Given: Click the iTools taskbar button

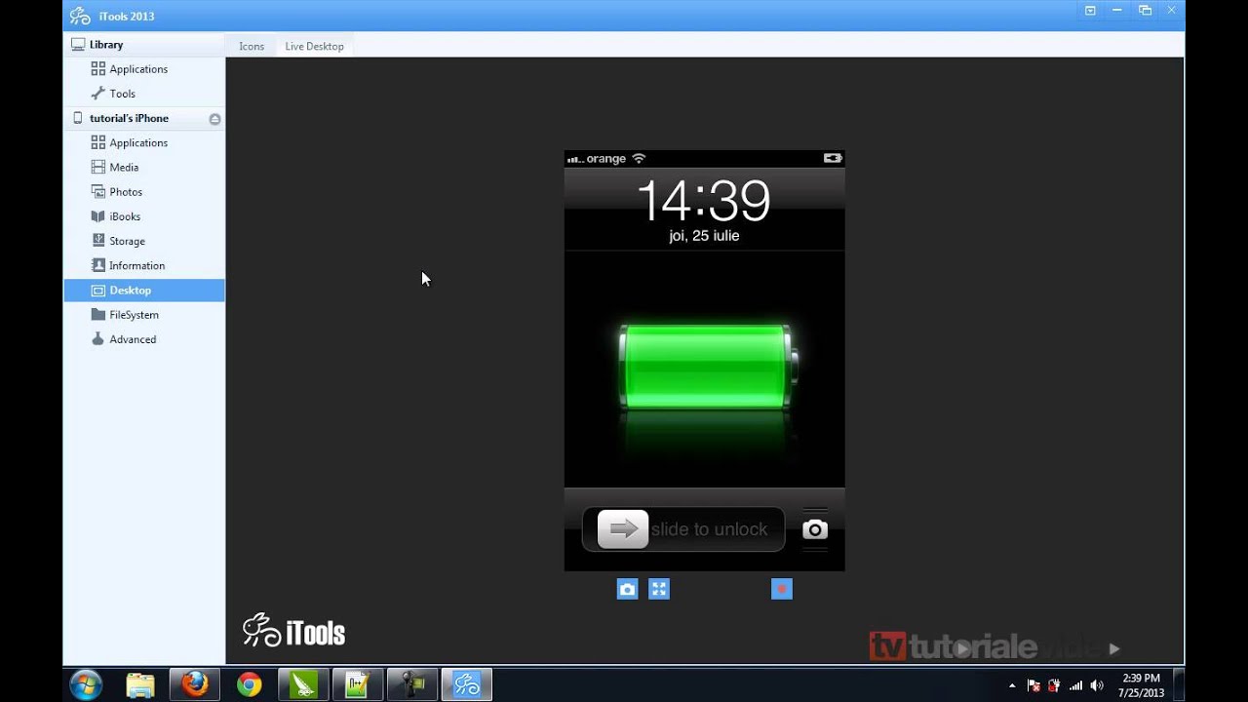Looking at the screenshot, I should pyautogui.click(x=466, y=685).
